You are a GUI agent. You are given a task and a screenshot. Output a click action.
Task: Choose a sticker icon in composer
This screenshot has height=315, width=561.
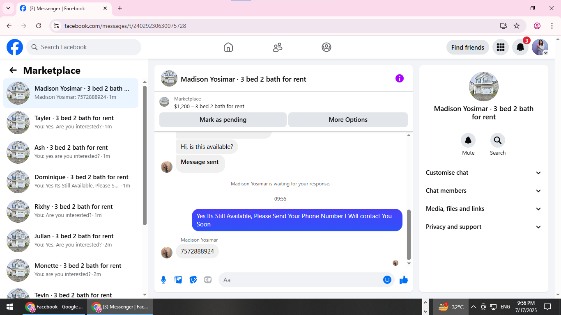(x=193, y=280)
